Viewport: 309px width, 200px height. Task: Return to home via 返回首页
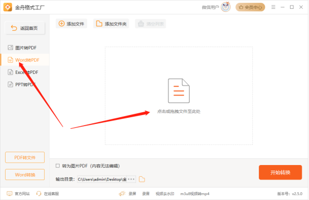click(25, 28)
